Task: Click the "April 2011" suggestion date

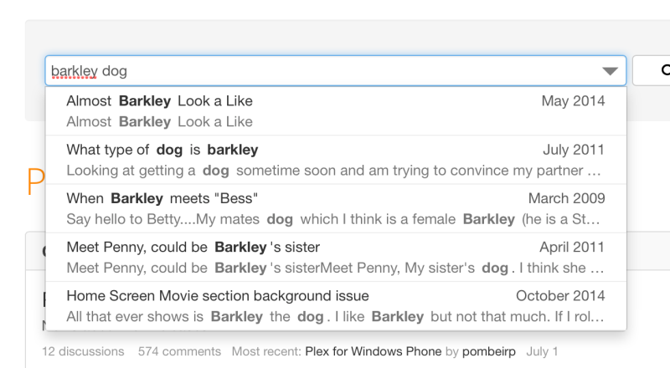Action: coord(572,247)
